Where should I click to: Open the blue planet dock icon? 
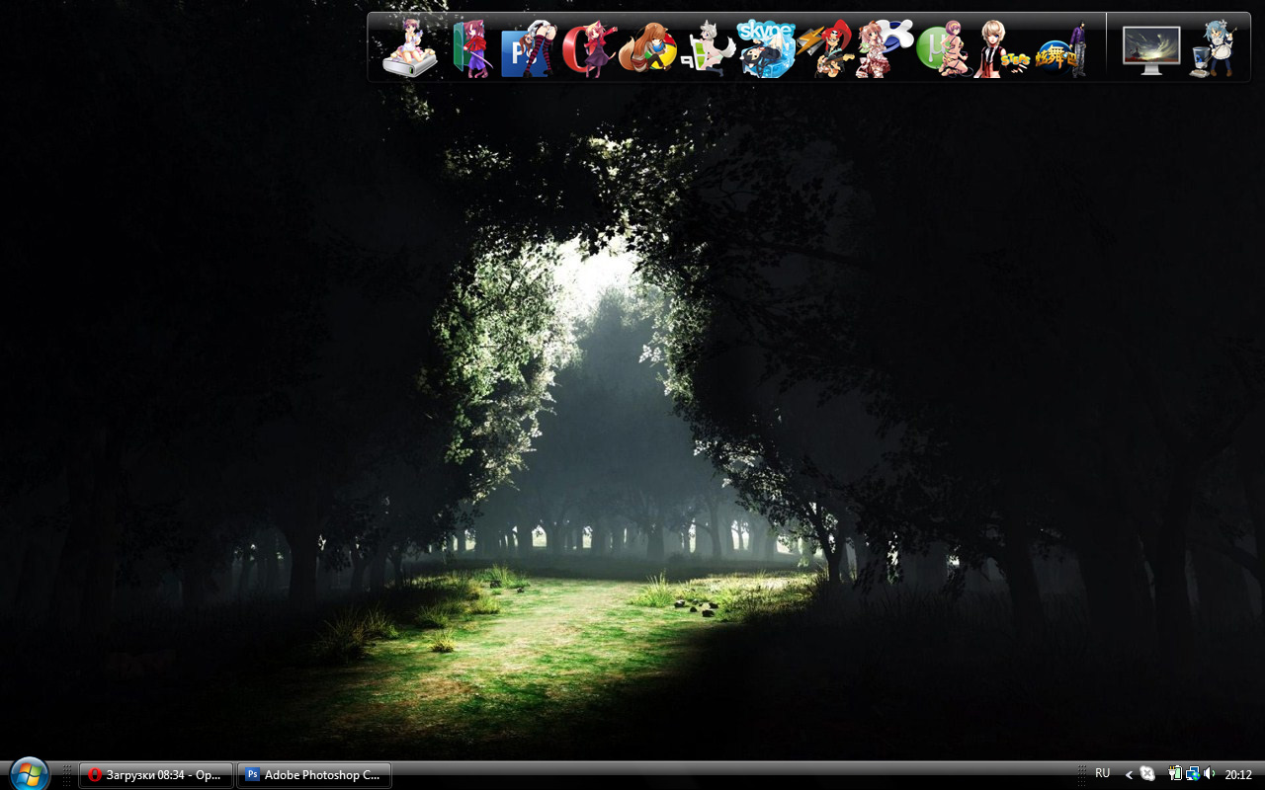(x=885, y=48)
